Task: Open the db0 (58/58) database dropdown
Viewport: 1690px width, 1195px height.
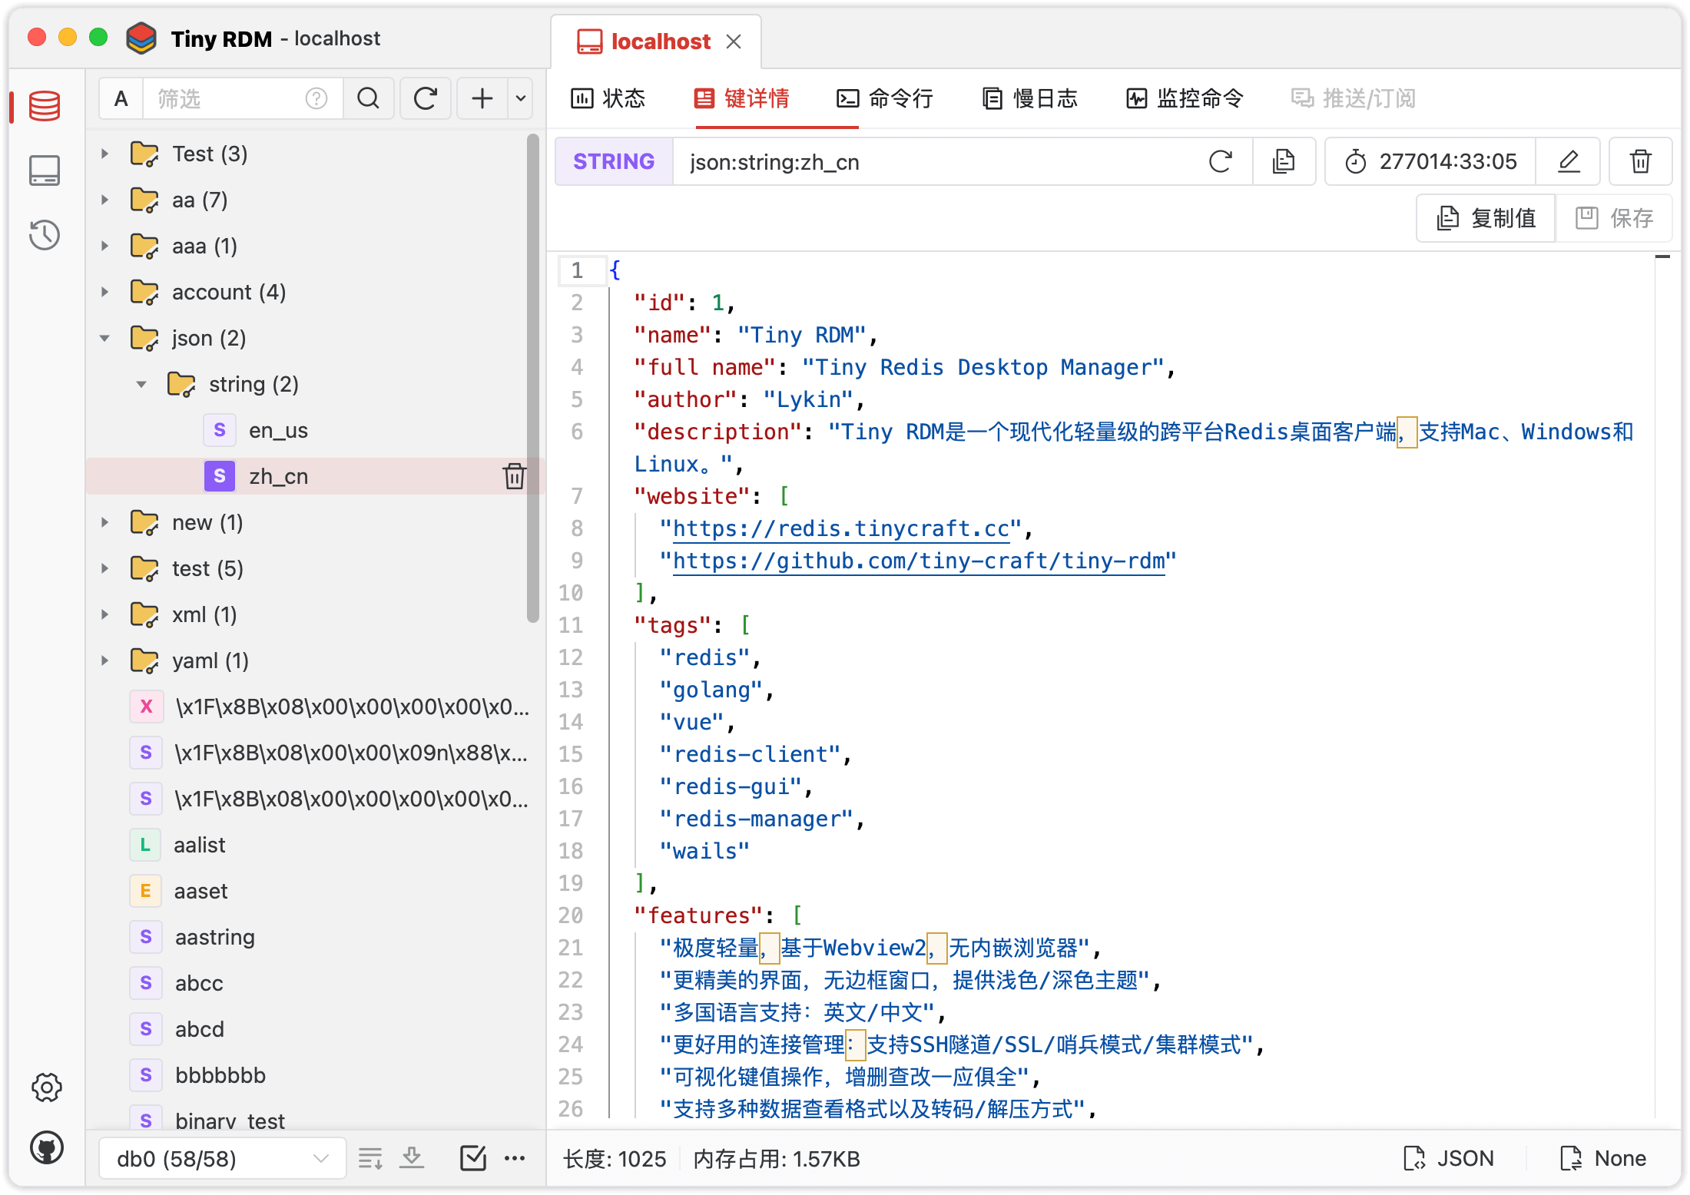Action: coord(222,1158)
